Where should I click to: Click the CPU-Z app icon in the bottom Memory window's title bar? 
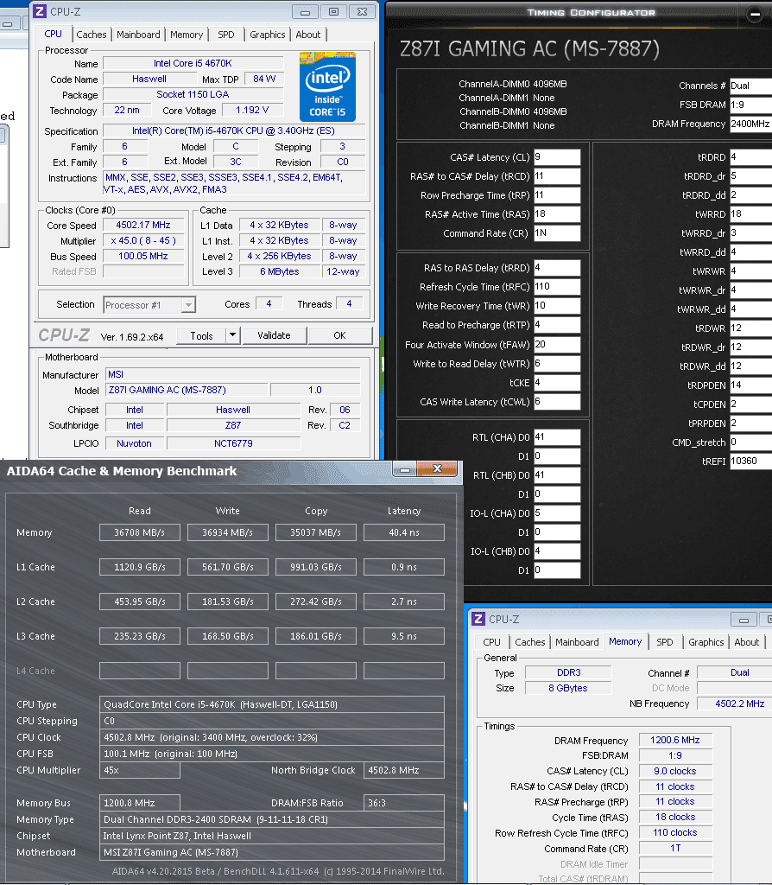[x=478, y=619]
